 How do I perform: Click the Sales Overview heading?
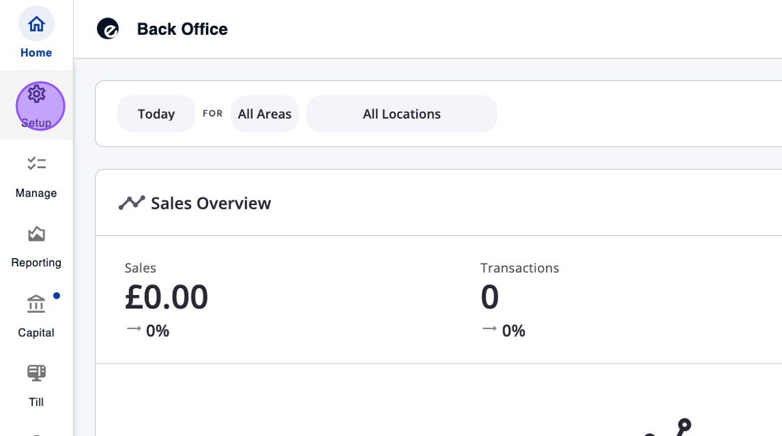(x=211, y=203)
